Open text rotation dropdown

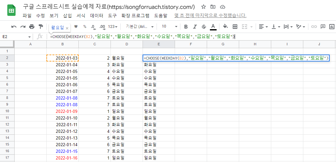coord(301,27)
